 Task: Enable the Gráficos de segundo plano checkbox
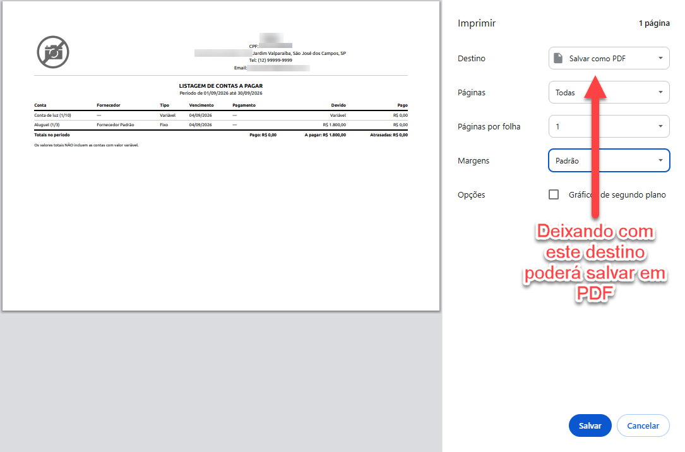click(x=554, y=194)
